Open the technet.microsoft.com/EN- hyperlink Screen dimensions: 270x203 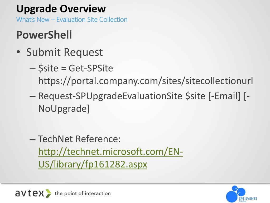(110, 151)
